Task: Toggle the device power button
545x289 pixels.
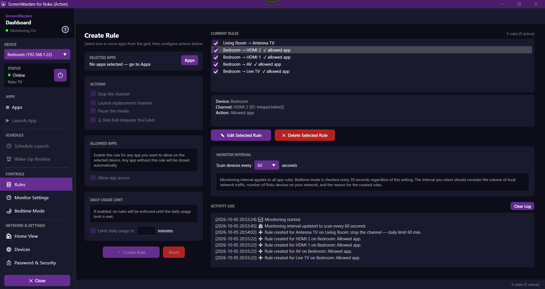Action: (x=60, y=75)
